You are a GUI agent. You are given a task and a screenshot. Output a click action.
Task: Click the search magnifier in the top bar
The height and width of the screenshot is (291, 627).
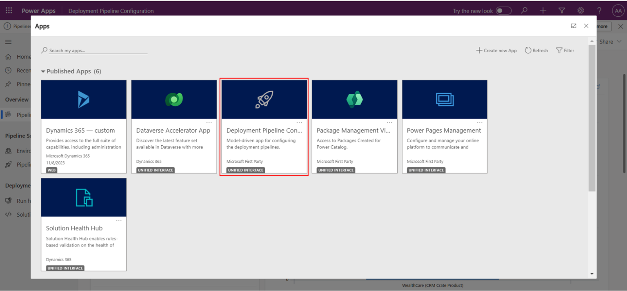point(524,10)
